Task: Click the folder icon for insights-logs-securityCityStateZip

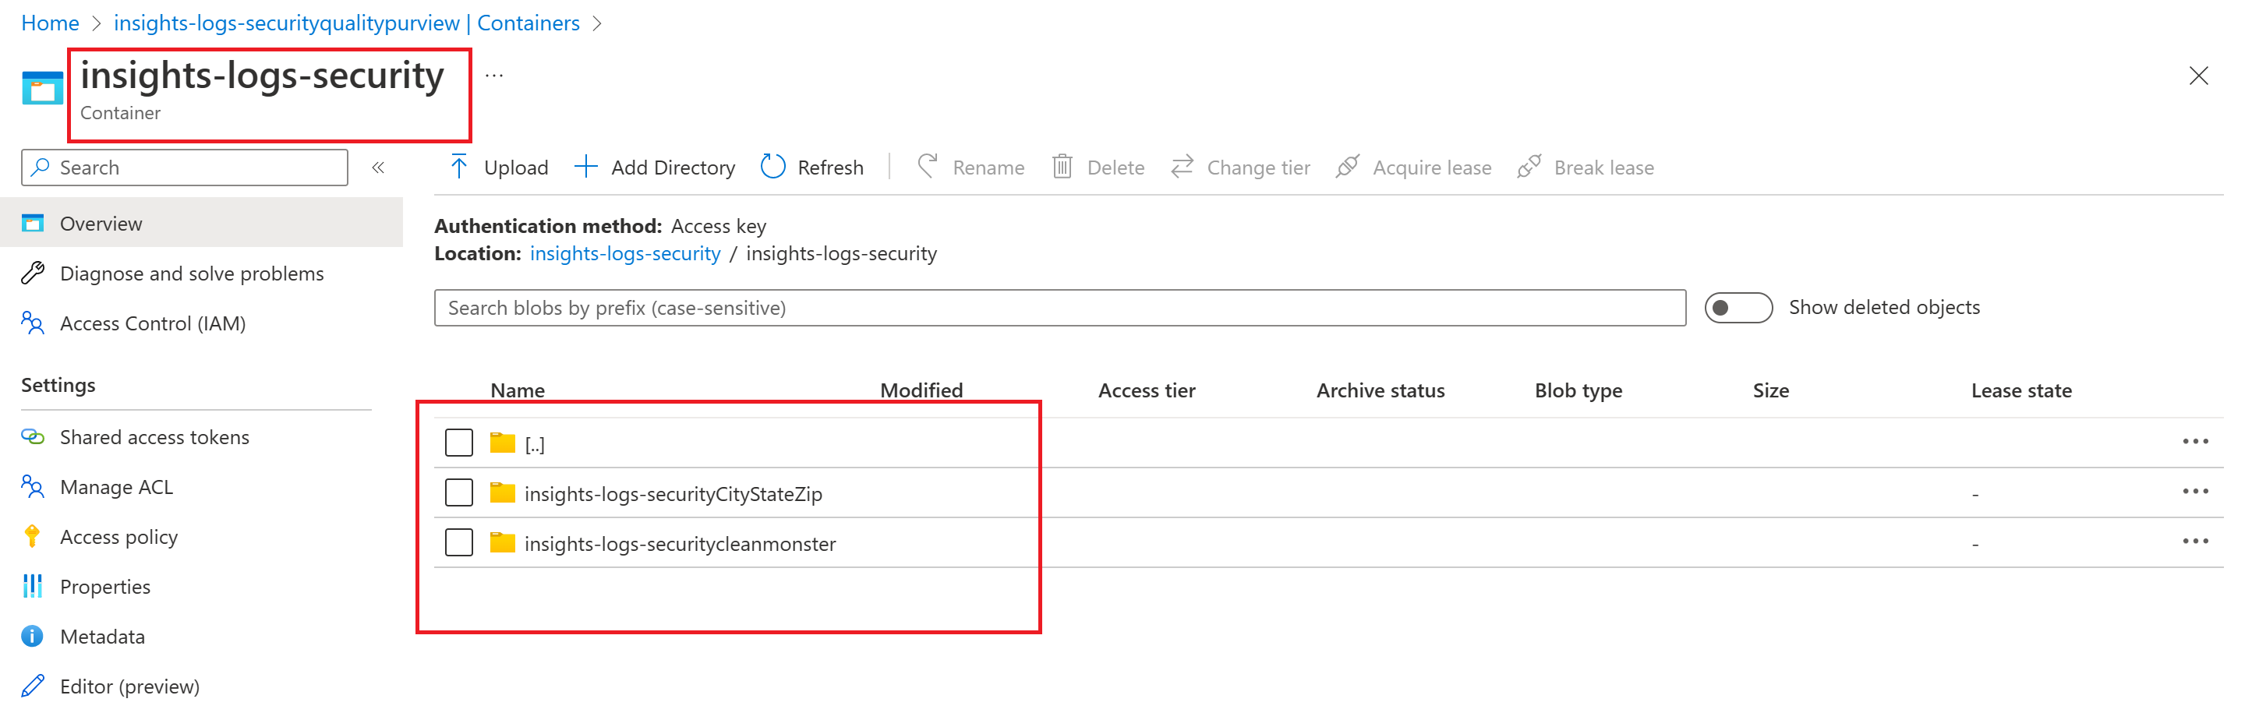Action: click(503, 492)
